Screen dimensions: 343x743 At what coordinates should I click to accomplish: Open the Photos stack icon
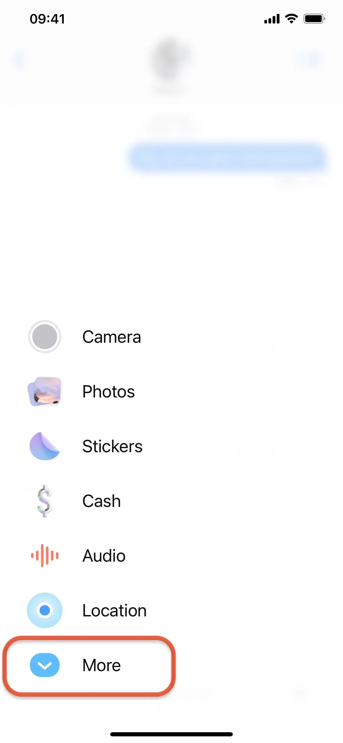tap(45, 391)
